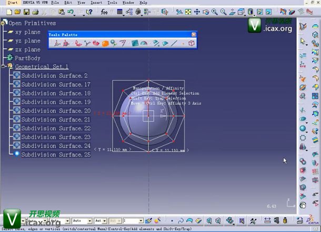Image resolution: width=321 pixels, height=232 pixels.
Task: Collapse the Open Primitives root node
Action: point(4,23)
